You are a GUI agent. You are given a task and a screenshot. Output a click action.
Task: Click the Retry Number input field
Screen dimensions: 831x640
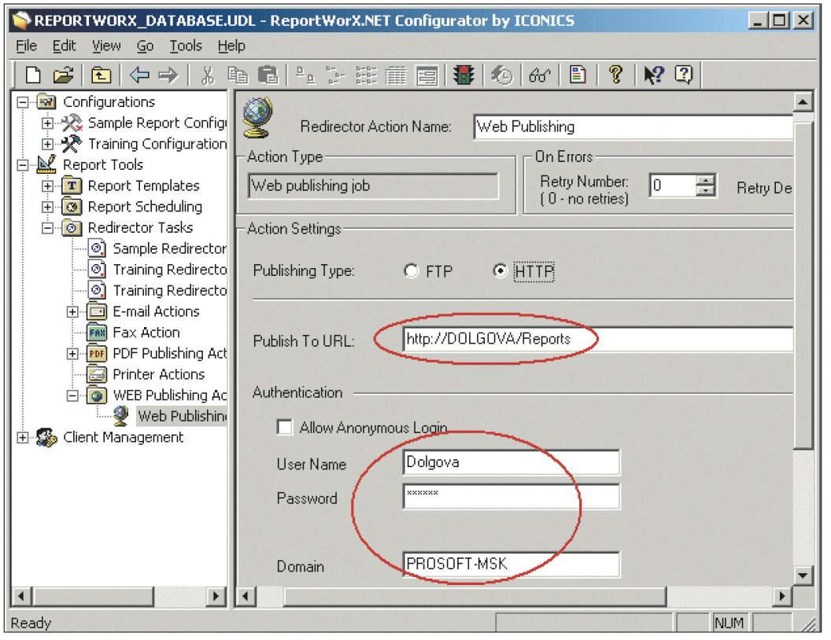pos(673,186)
